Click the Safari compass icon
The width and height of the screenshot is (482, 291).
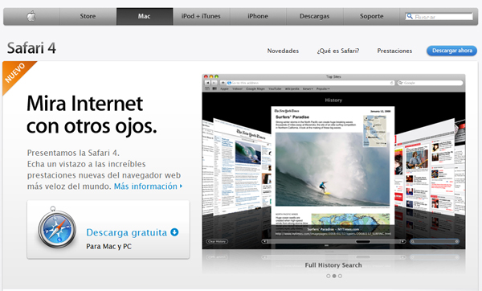57,228
